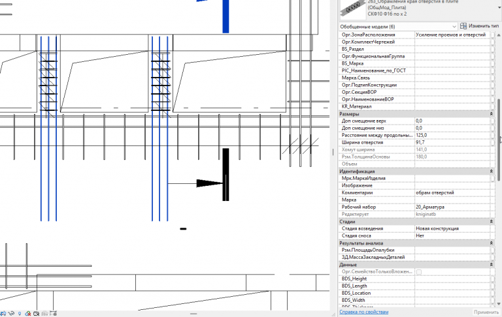The height and width of the screenshot is (317, 502).
Task: Click the associate button in Ширина отверстия row
Action: pyautogui.click(x=493, y=142)
